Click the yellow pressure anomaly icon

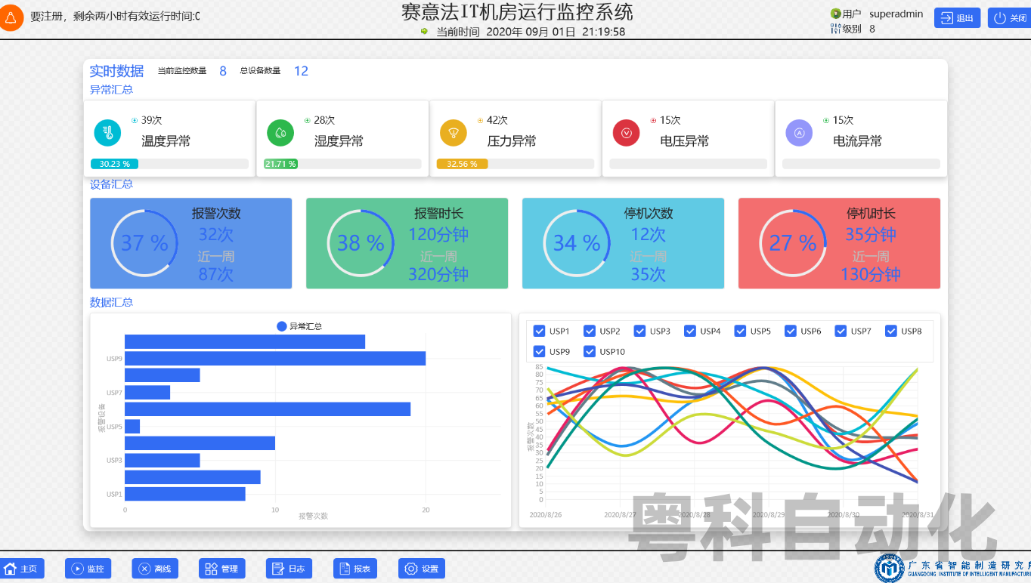(454, 133)
